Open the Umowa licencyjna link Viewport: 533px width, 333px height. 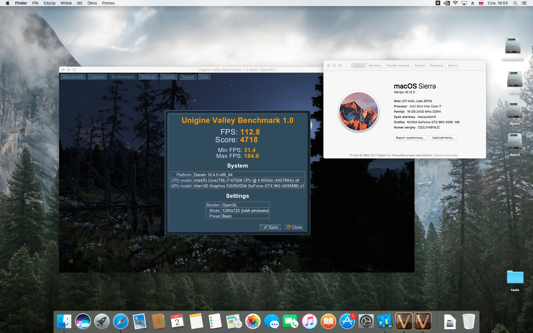click(x=446, y=155)
